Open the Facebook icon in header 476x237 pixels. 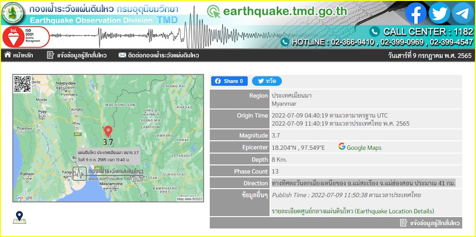pyautogui.click(x=416, y=13)
